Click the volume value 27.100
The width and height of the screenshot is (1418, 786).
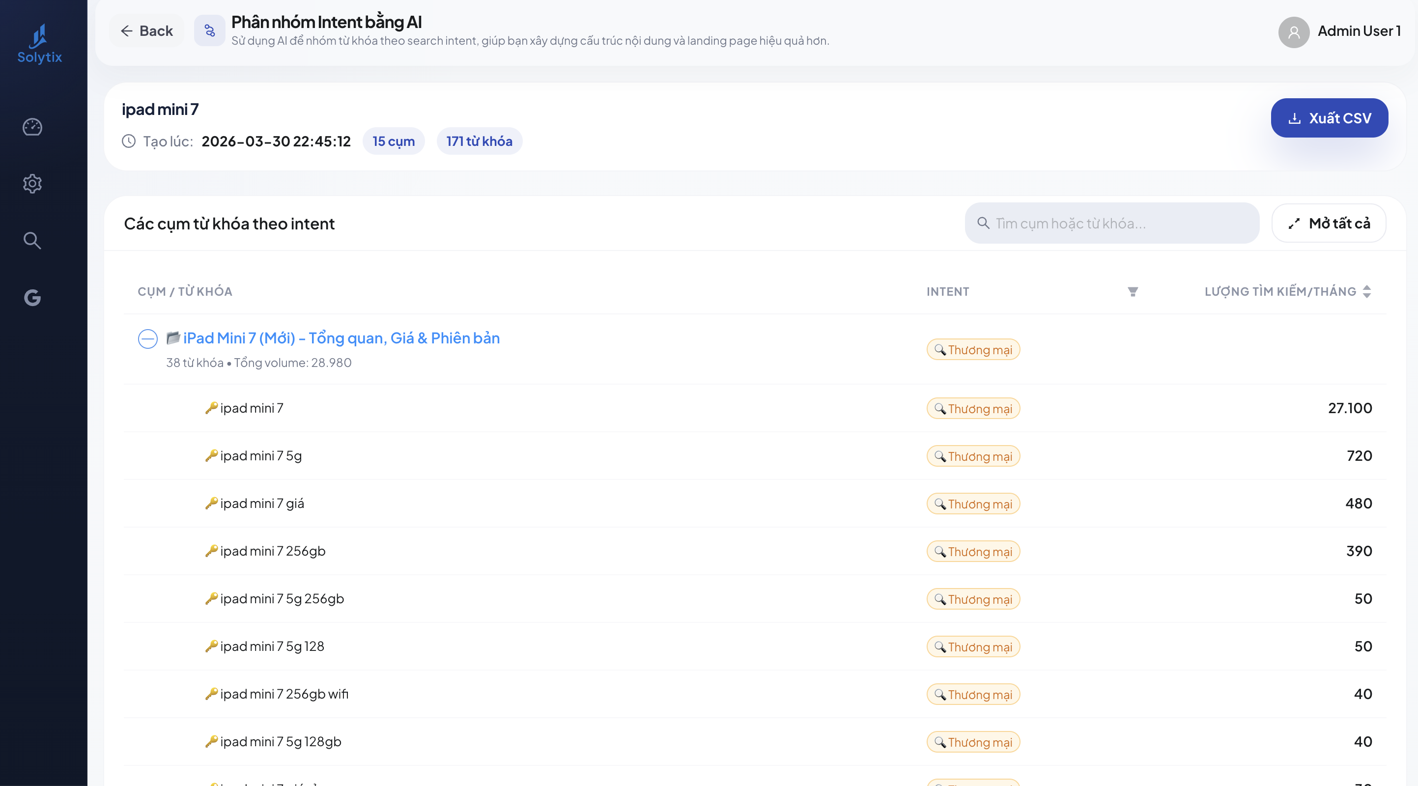tap(1350, 408)
